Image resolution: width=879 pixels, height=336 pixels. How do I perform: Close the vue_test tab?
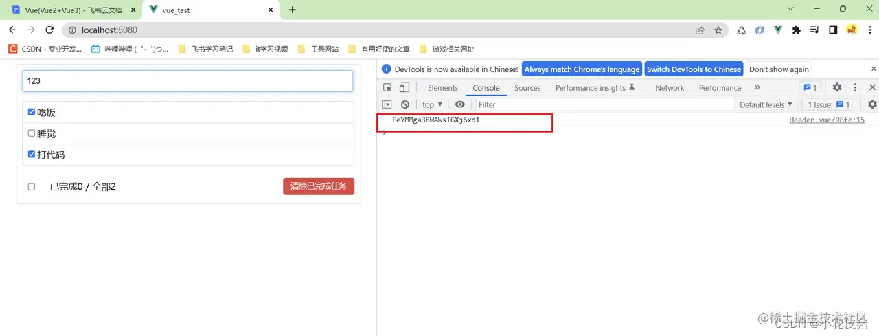click(x=271, y=10)
